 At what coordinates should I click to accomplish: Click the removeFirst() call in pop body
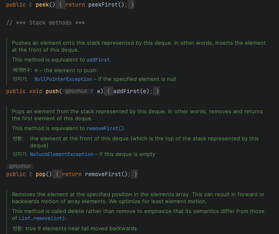tap(106, 174)
